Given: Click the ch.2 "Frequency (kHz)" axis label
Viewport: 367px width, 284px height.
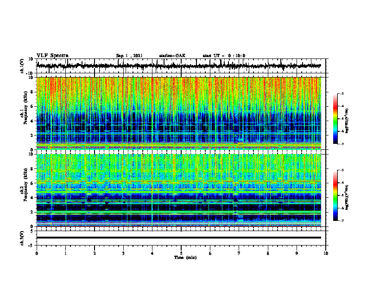Looking at the screenshot, I should click(x=25, y=185).
